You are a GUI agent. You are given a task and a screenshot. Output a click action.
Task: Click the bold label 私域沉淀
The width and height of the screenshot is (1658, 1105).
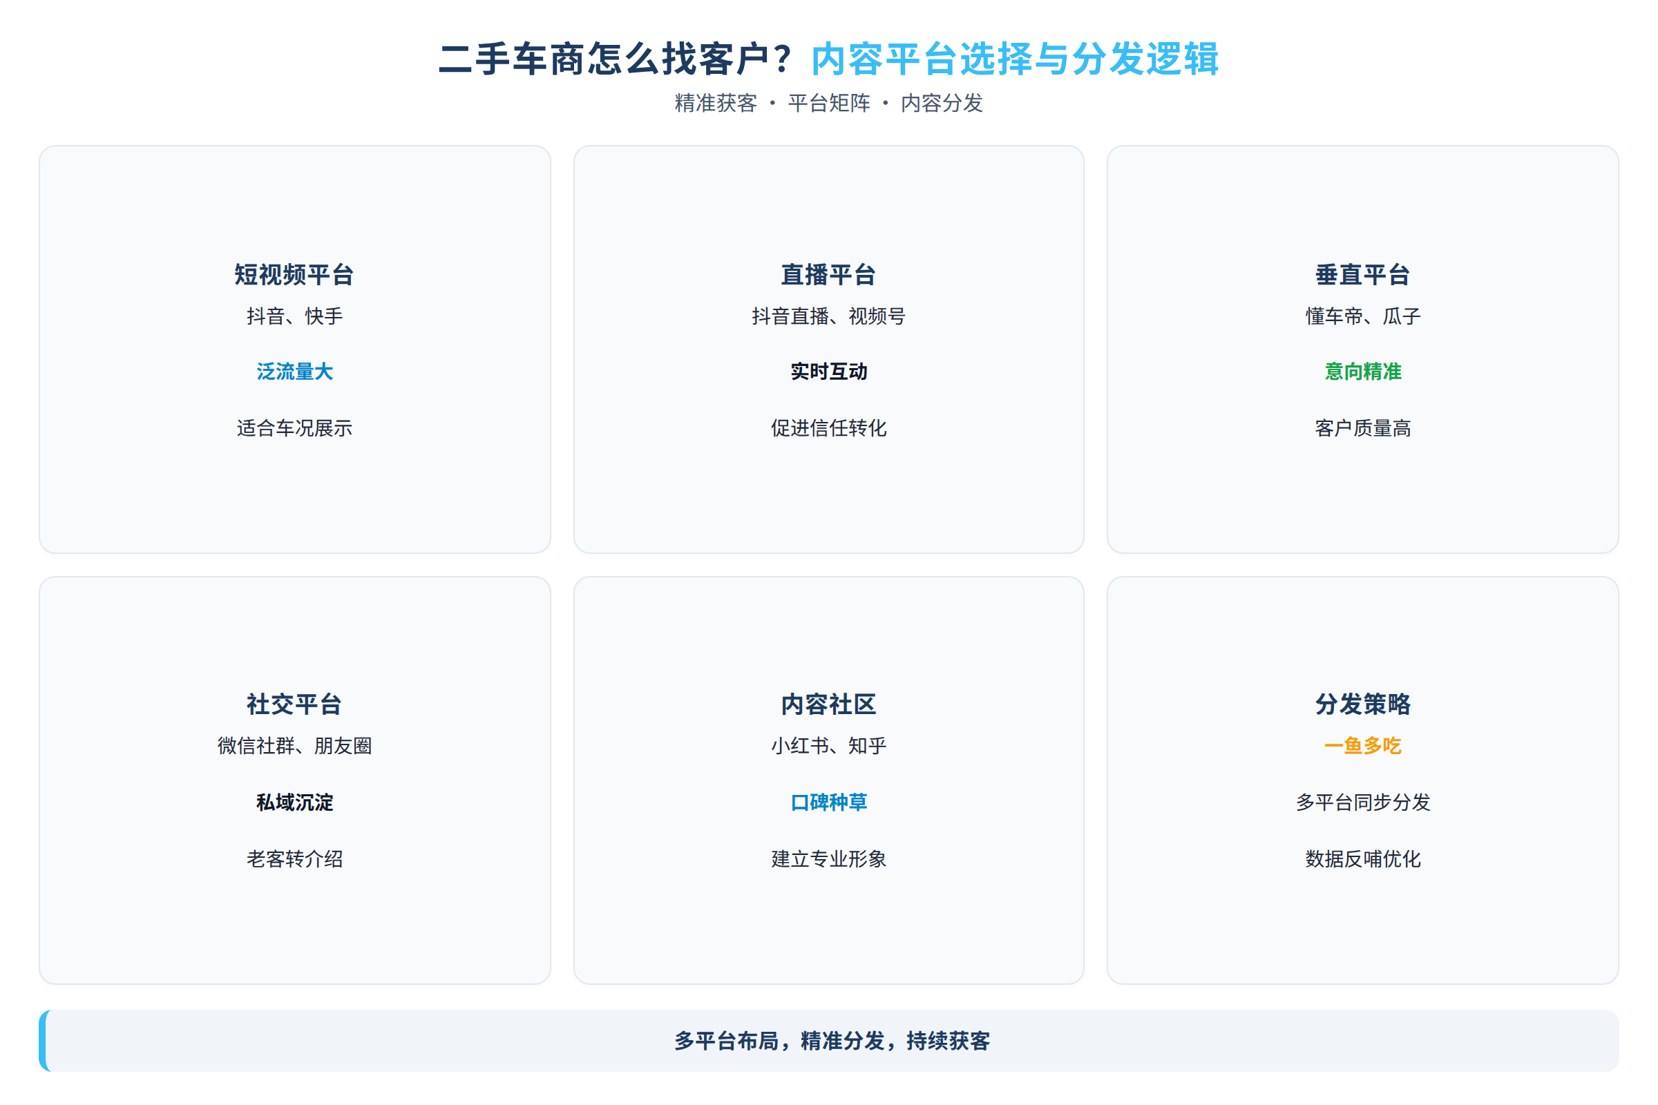click(295, 802)
